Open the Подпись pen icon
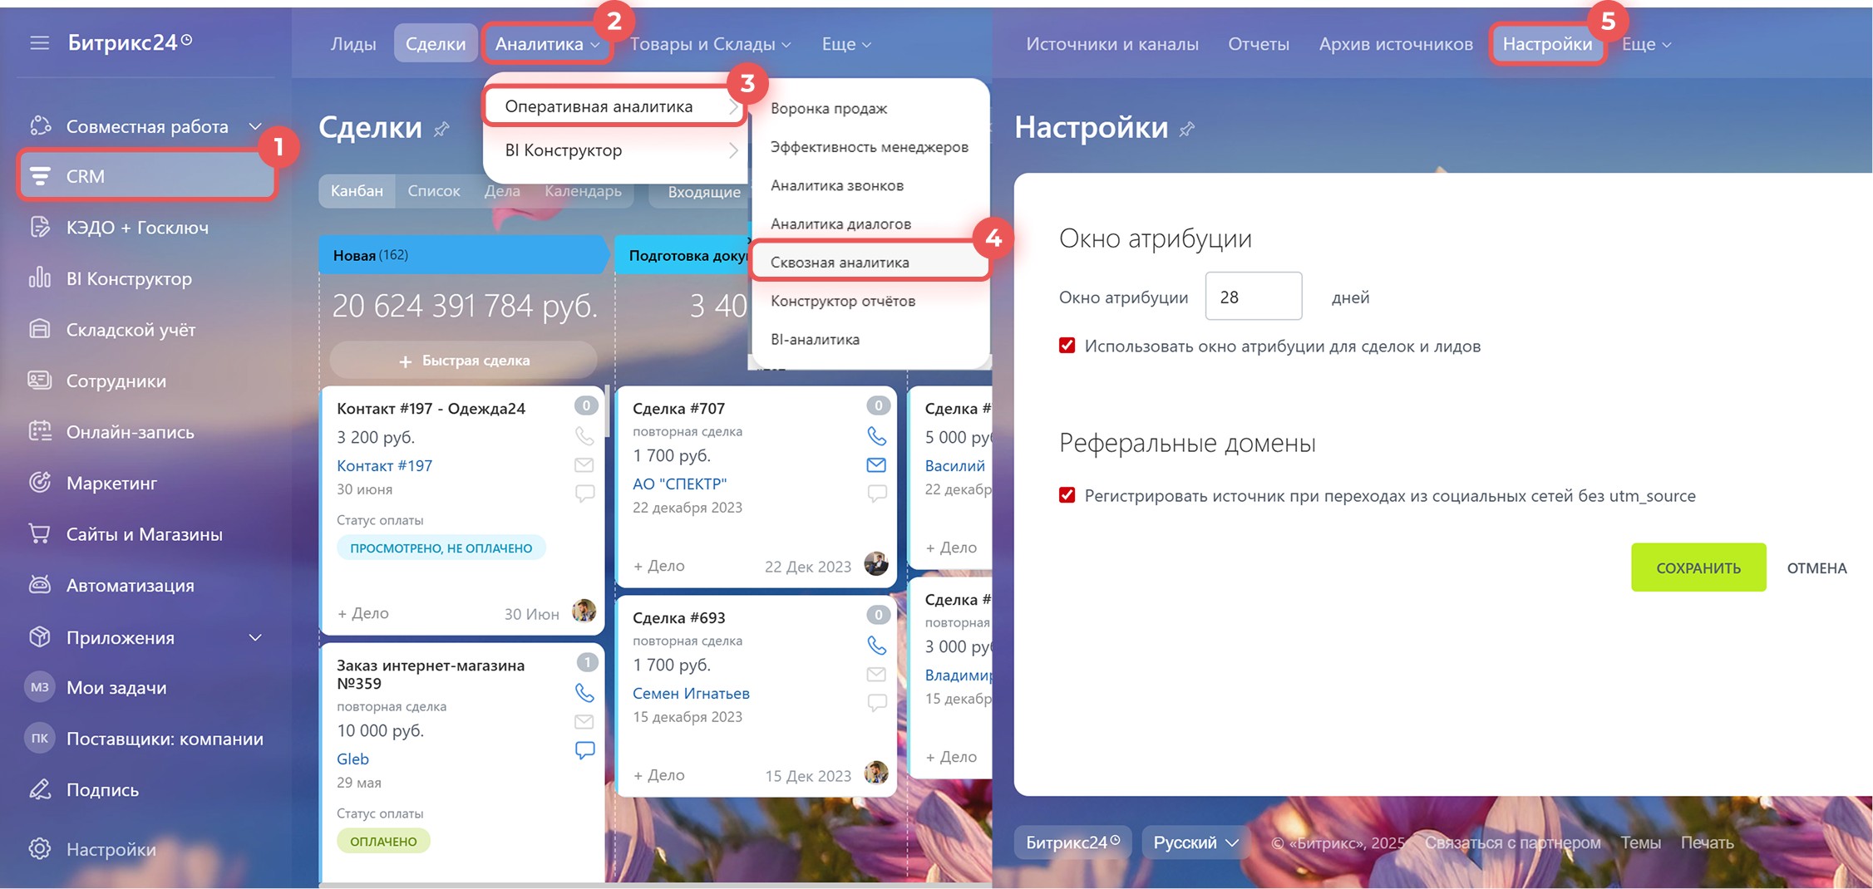The height and width of the screenshot is (889, 1873). pyautogui.click(x=40, y=789)
